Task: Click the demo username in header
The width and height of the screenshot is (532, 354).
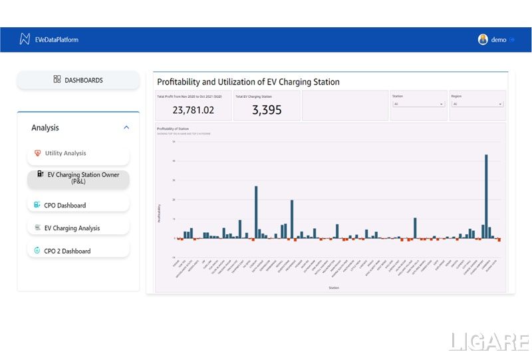Action: click(x=498, y=40)
